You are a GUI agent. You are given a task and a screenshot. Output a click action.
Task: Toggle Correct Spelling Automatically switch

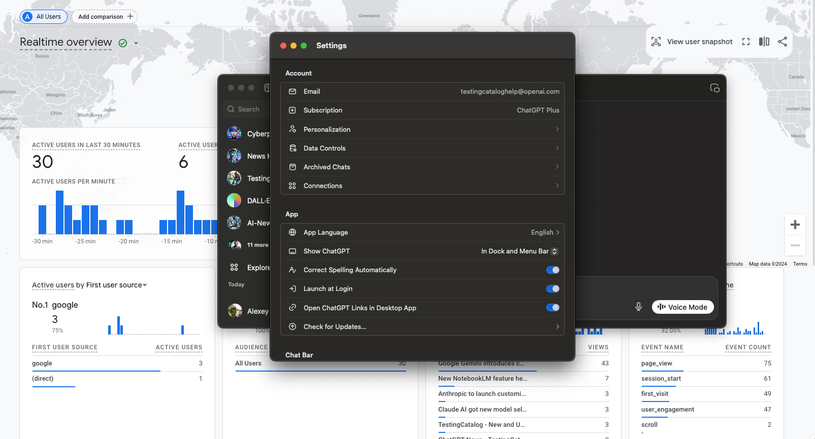coord(552,270)
